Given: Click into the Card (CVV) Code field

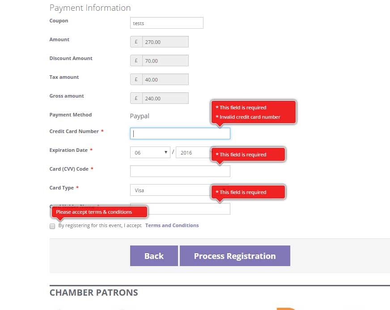Looking at the screenshot, I should tap(180, 171).
